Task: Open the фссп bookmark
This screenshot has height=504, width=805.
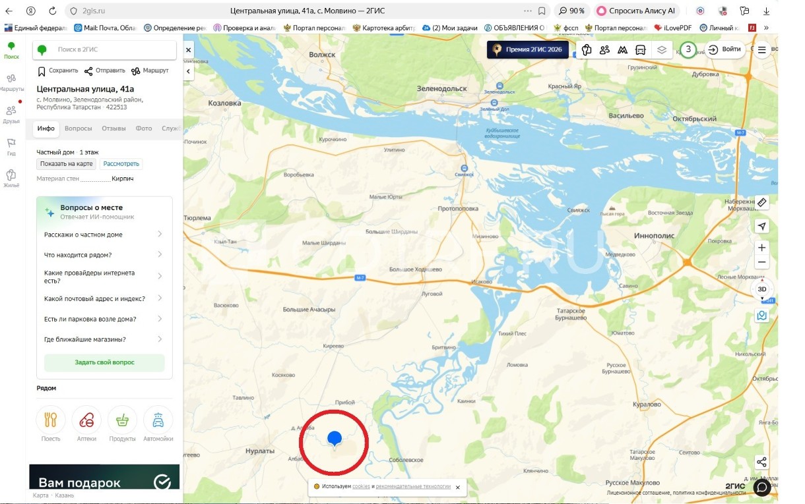Action: [566, 28]
